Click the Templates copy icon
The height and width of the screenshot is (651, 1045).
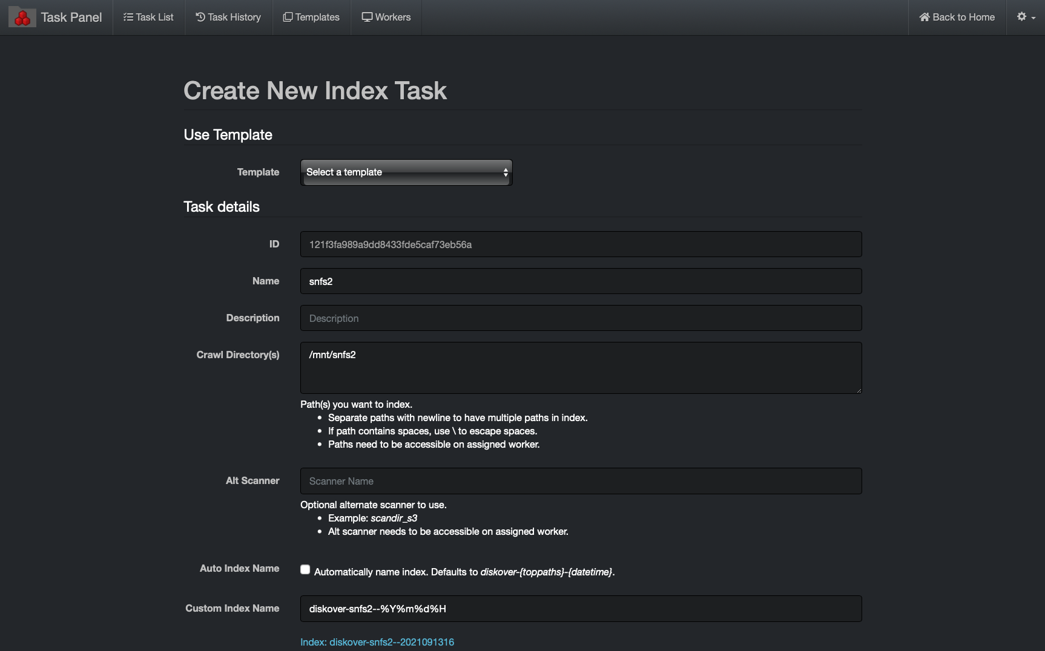pos(287,17)
